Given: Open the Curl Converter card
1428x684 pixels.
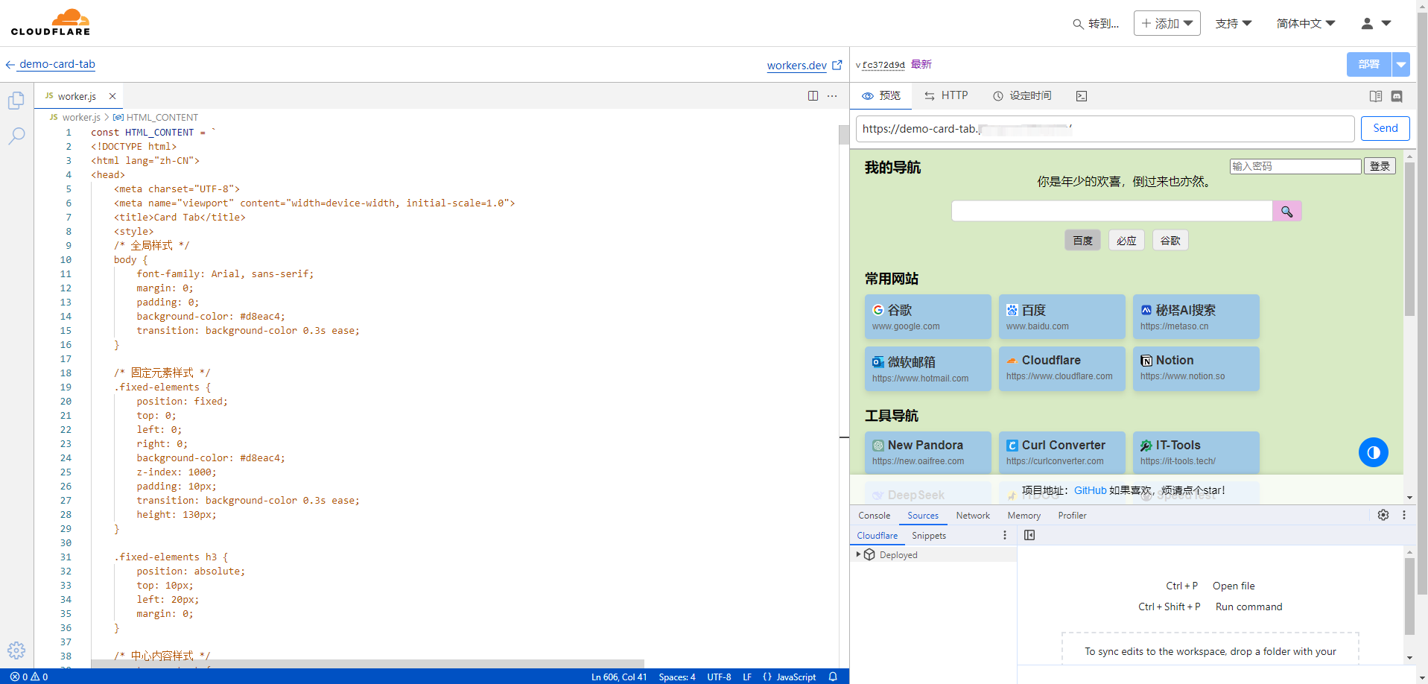Looking at the screenshot, I should [1062, 452].
